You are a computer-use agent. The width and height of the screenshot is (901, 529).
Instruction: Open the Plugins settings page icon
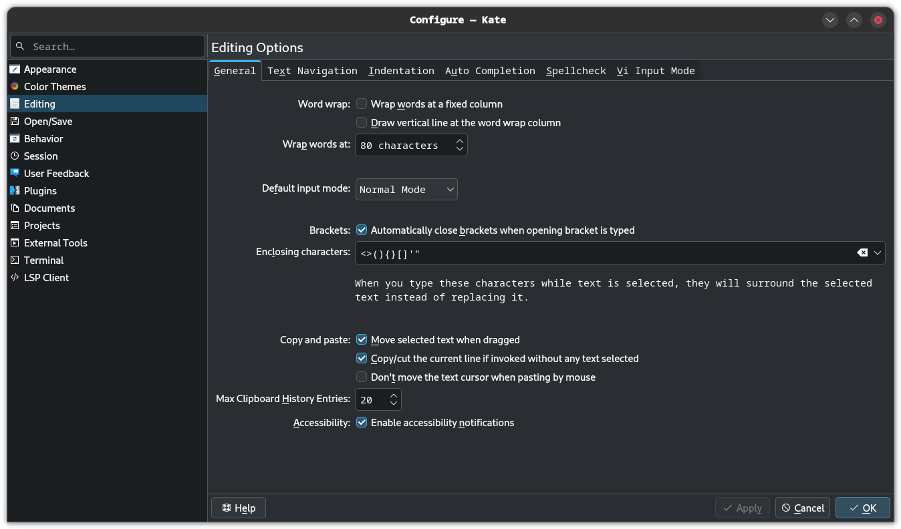tap(15, 190)
